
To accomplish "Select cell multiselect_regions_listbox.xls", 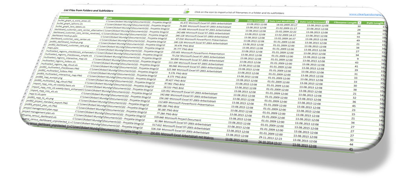I will pyautogui.click(x=60, y=61).
